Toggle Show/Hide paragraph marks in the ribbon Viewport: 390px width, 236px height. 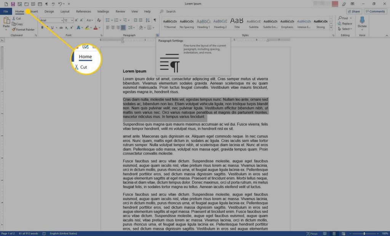tap(155, 20)
